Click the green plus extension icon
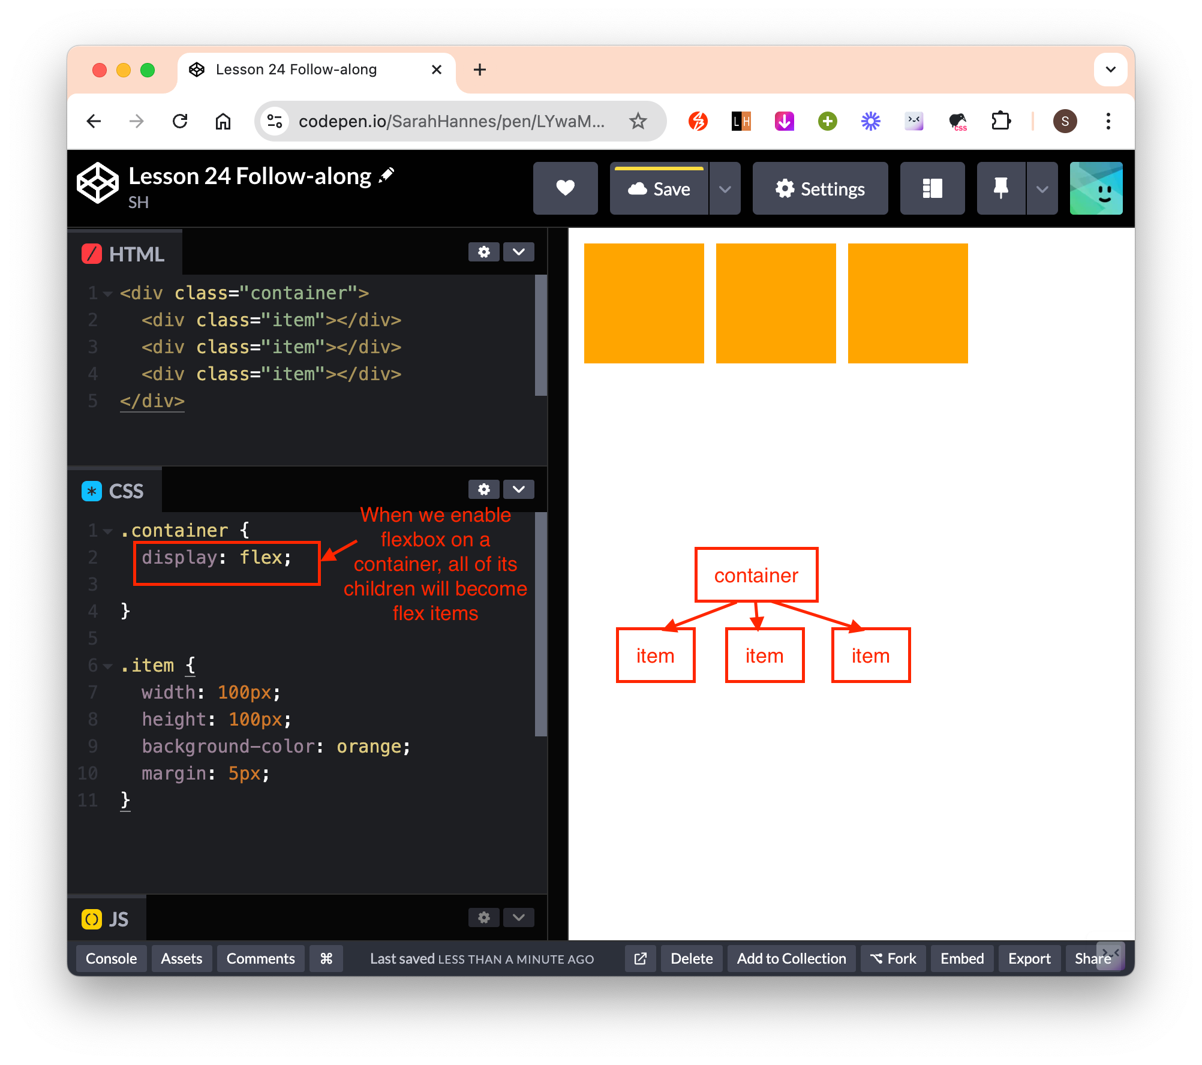This screenshot has height=1065, width=1202. [x=828, y=121]
